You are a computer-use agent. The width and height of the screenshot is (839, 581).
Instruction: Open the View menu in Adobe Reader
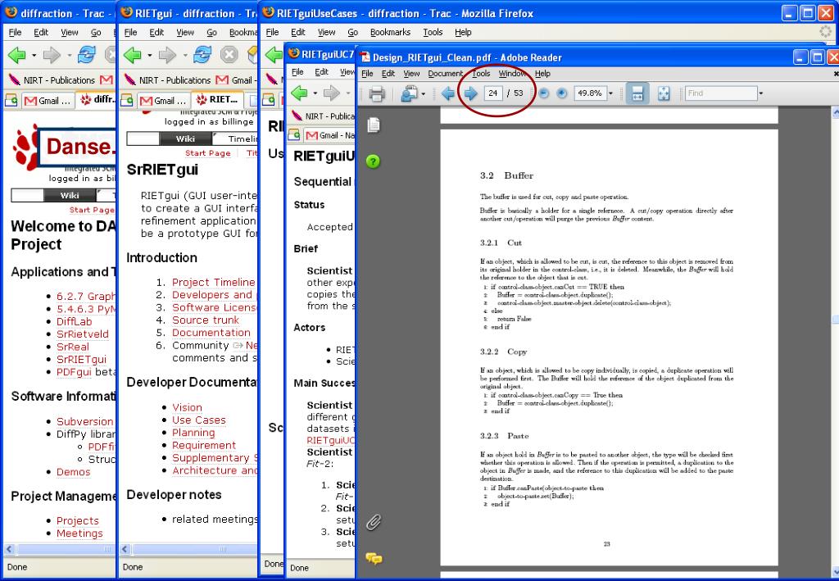[411, 74]
